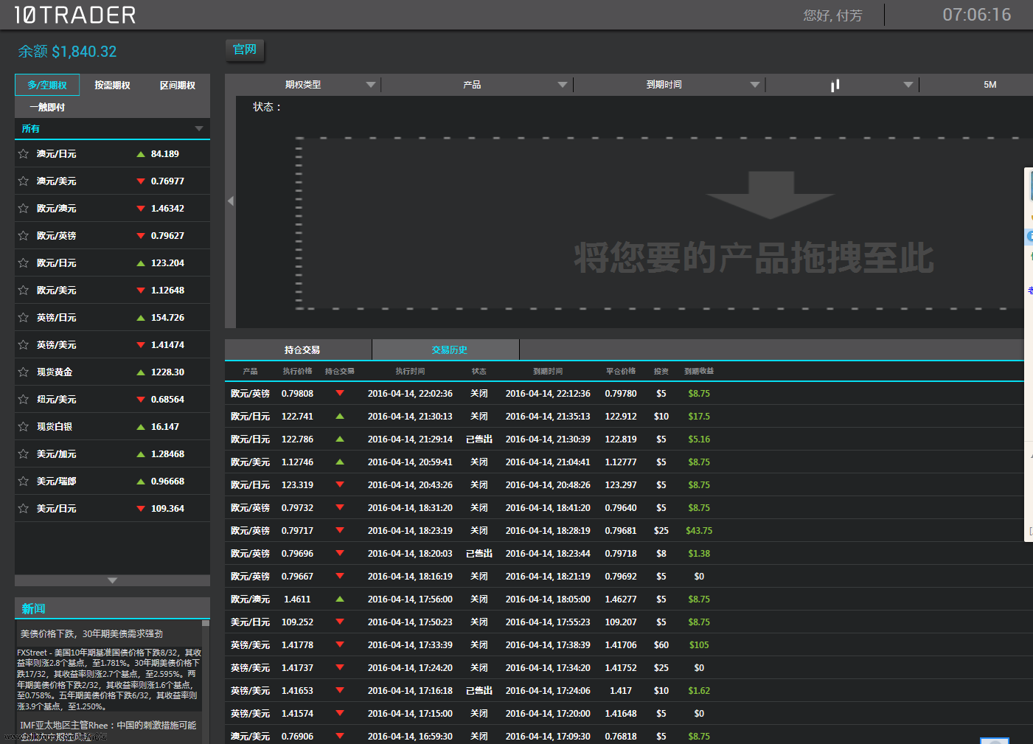Viewport: 1033px width, 744px height.
Task: Click favorite star icon for 英镑/美元
Action: (x=24, y=345)
